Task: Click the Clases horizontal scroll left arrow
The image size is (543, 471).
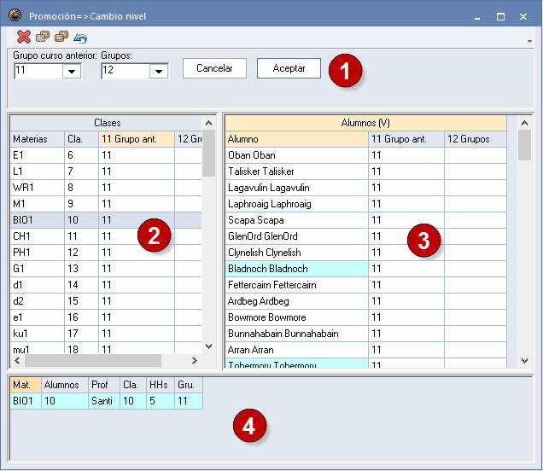Action: 17,361
